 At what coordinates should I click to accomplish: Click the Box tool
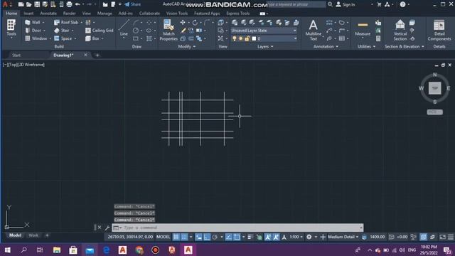[92, 38]
